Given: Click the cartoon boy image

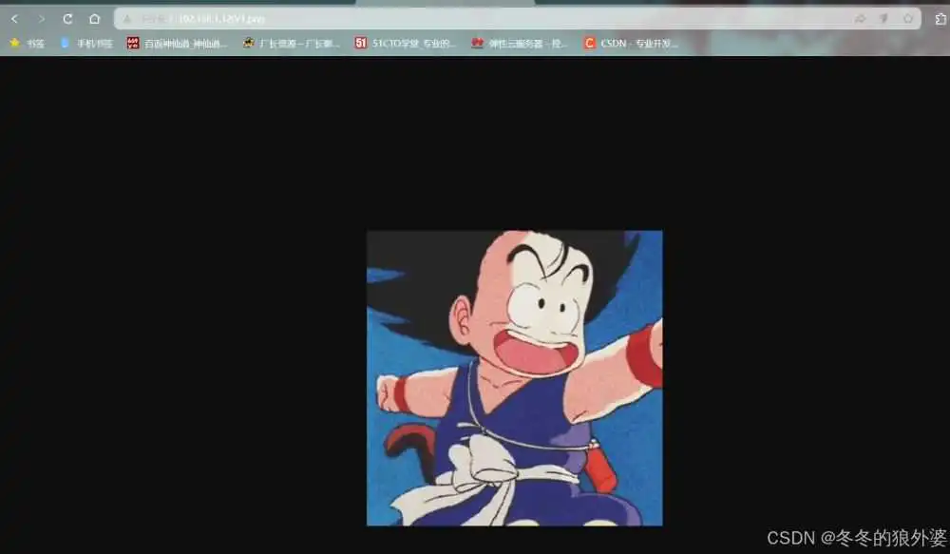Looking at the screenshot, I should 514,377.
